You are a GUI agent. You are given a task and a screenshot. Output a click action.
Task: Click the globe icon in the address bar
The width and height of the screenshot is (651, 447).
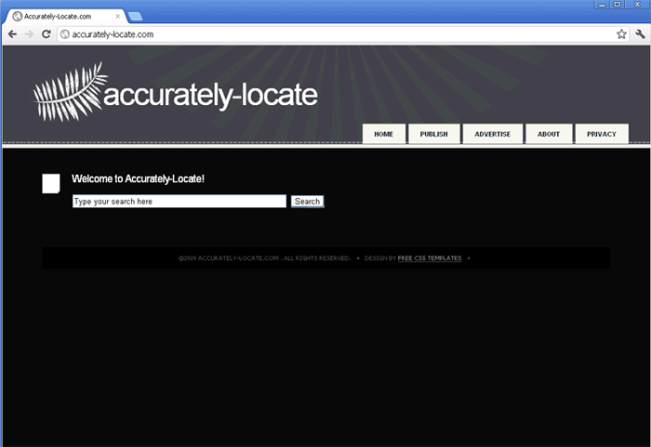click(65, 34)
